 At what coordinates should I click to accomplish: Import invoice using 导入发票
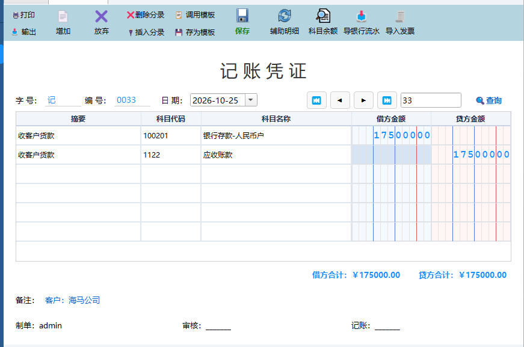point(400,22)
